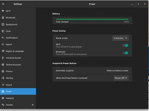Viewport: 149px width, 111px height.
Task: Maximize the Settings window
Action: (138, 4)
